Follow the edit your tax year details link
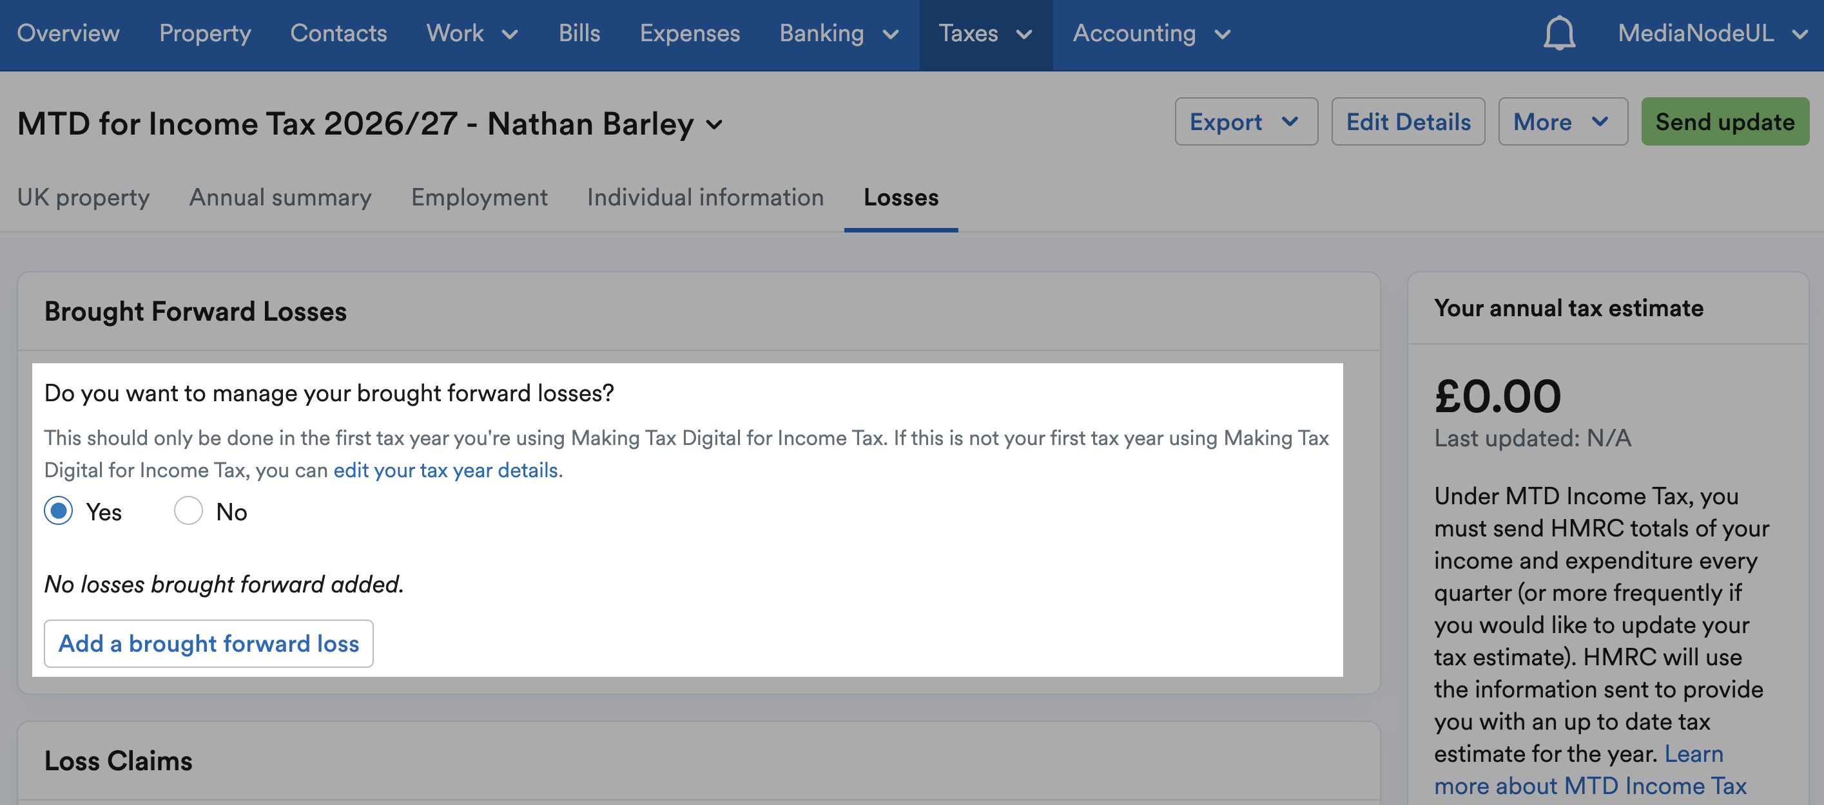 point(446,469)
